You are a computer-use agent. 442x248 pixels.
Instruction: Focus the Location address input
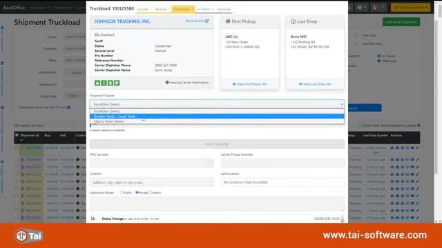(x=152, y=183)
